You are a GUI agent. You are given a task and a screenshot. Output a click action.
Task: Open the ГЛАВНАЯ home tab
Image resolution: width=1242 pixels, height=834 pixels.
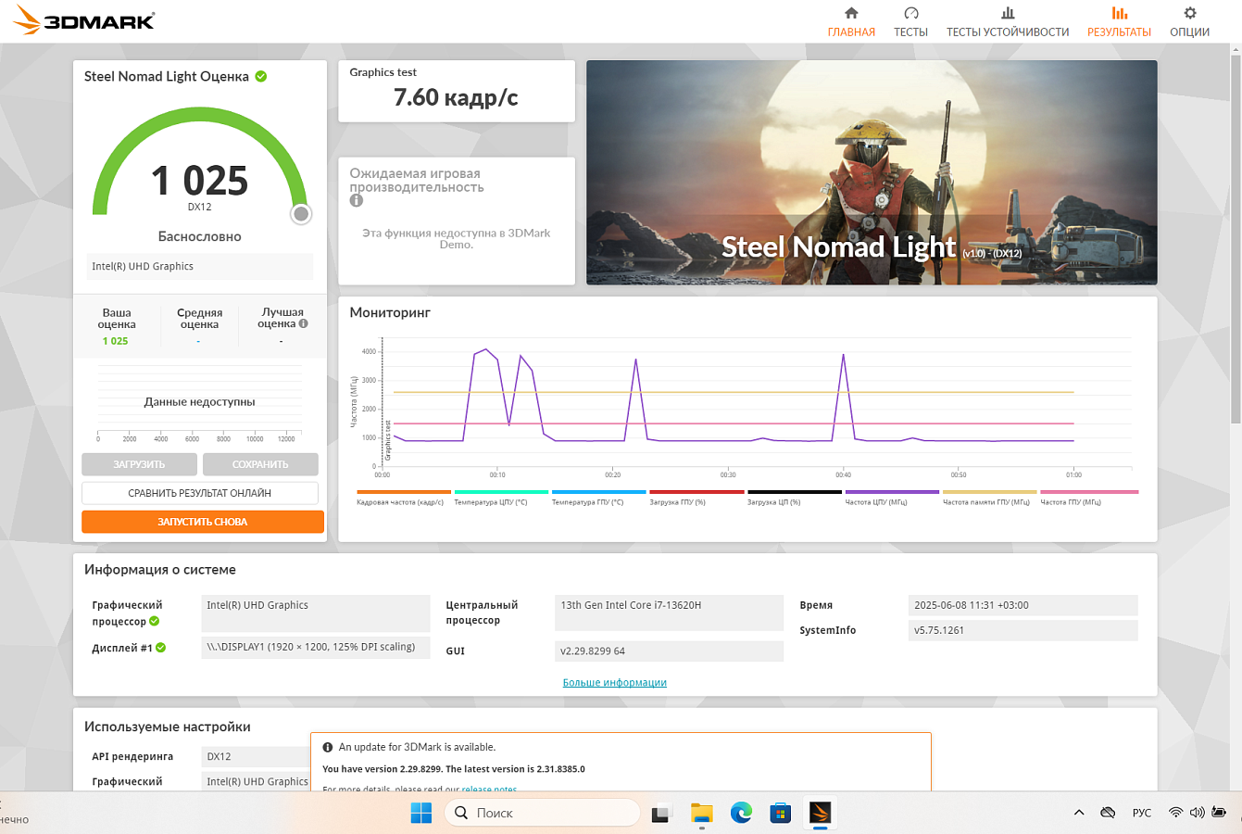(x=851, y=23)
